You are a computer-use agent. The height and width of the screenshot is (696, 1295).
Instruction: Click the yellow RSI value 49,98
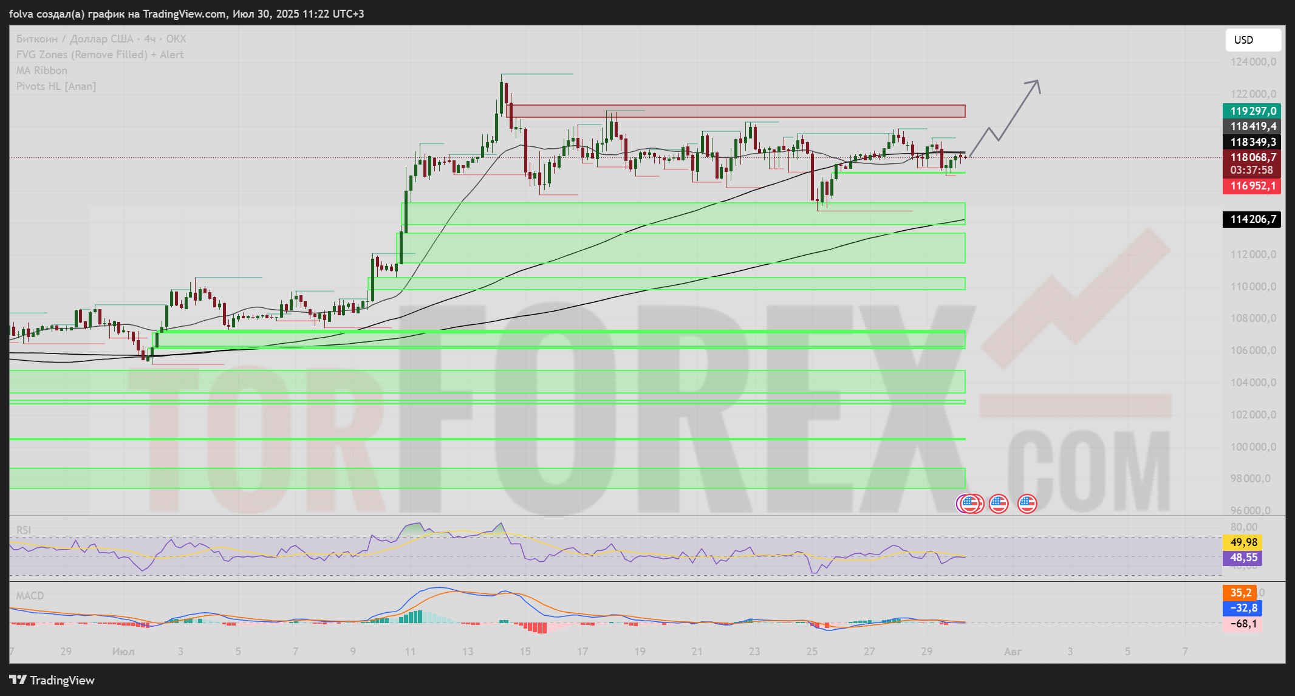tap(1243, 542)
